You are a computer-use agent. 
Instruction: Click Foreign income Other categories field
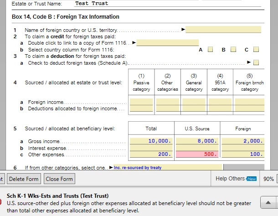pyautogui.click(x=168, y=102)
